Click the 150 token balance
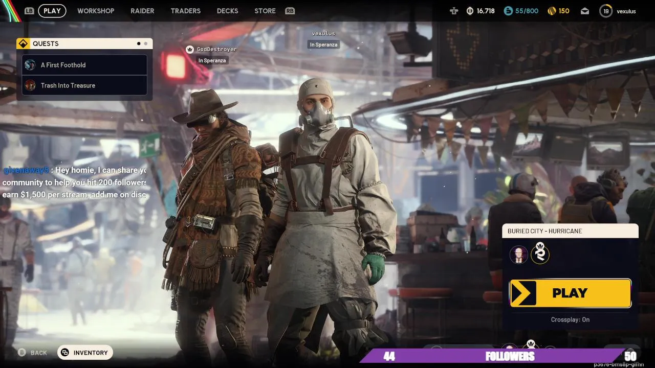Viewport: 655px width, 368px height. coord(564,11)
